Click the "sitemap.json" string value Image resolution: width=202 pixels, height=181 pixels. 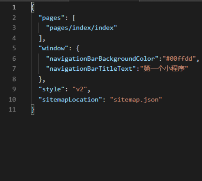pos(136,99)
